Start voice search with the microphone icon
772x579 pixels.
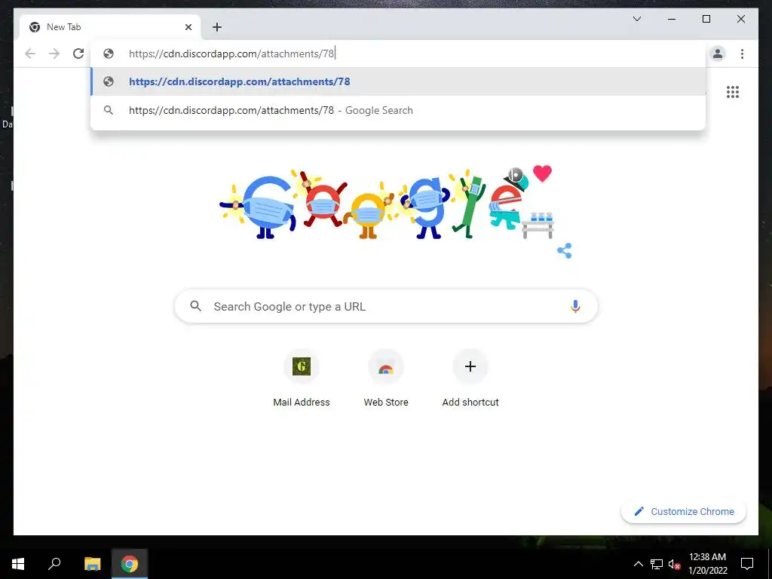575,306
